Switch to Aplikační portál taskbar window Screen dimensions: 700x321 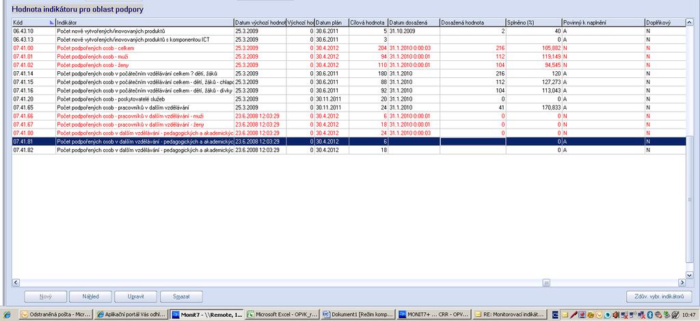click(x=131, y=315)
